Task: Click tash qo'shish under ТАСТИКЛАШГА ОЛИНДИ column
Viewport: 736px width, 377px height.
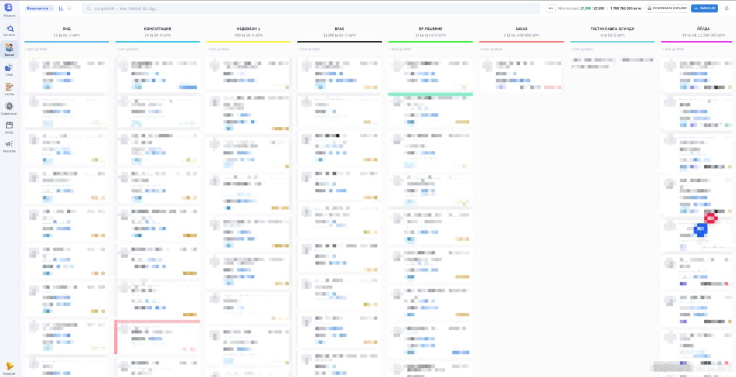Action: tap(582, 49)
